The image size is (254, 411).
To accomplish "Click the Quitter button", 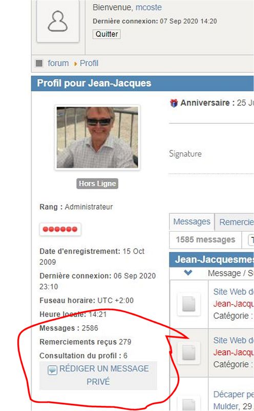I will pos(107,34).
